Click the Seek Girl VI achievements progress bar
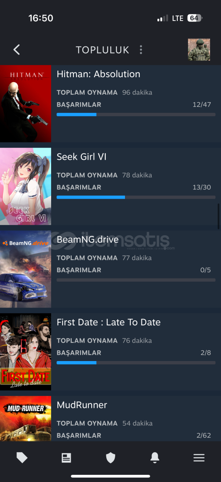The image size is (221, 482). tap(136, 197)
